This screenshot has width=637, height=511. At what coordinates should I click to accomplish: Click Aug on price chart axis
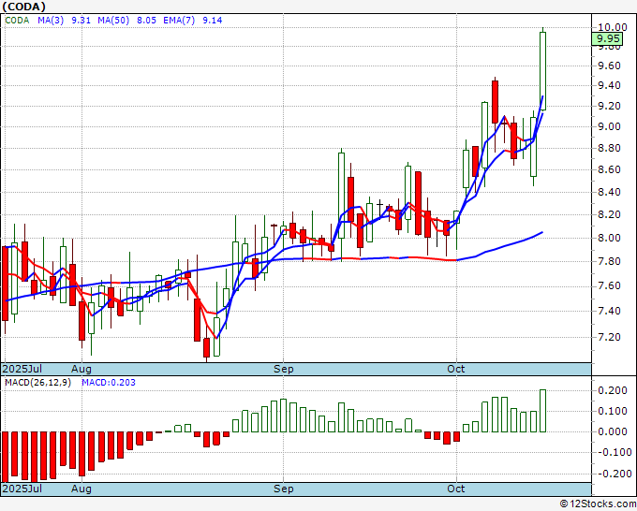pos(81,369)
